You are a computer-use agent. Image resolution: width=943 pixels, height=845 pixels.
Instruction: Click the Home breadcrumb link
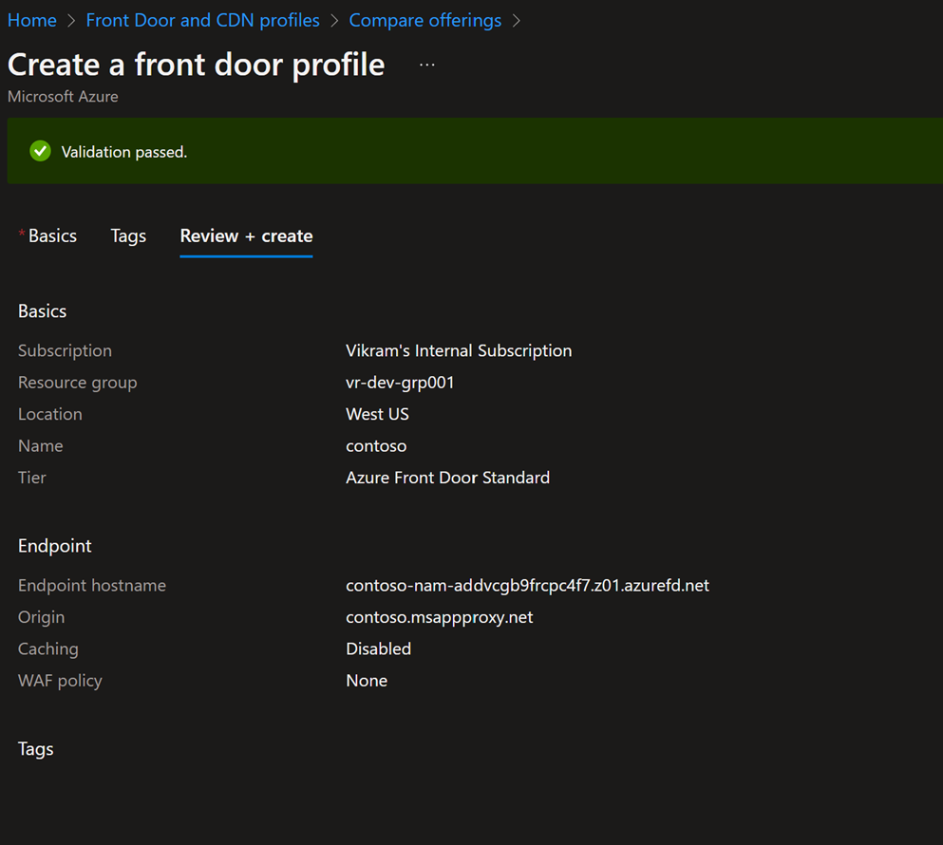pyautogui.click(x=32, y=20)
